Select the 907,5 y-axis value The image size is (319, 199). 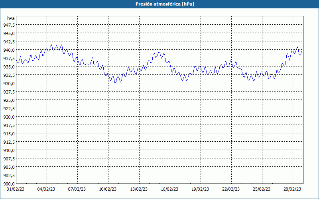(x=9, y=158)
